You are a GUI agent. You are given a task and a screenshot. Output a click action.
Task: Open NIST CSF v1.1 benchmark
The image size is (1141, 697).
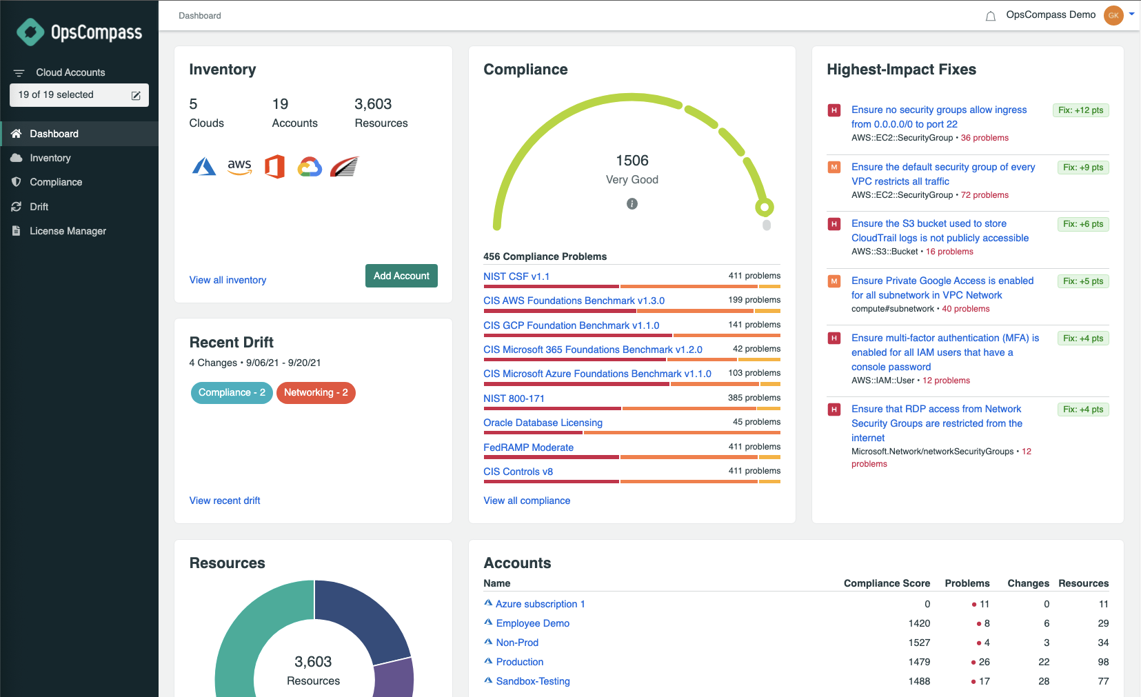point(516,276)
